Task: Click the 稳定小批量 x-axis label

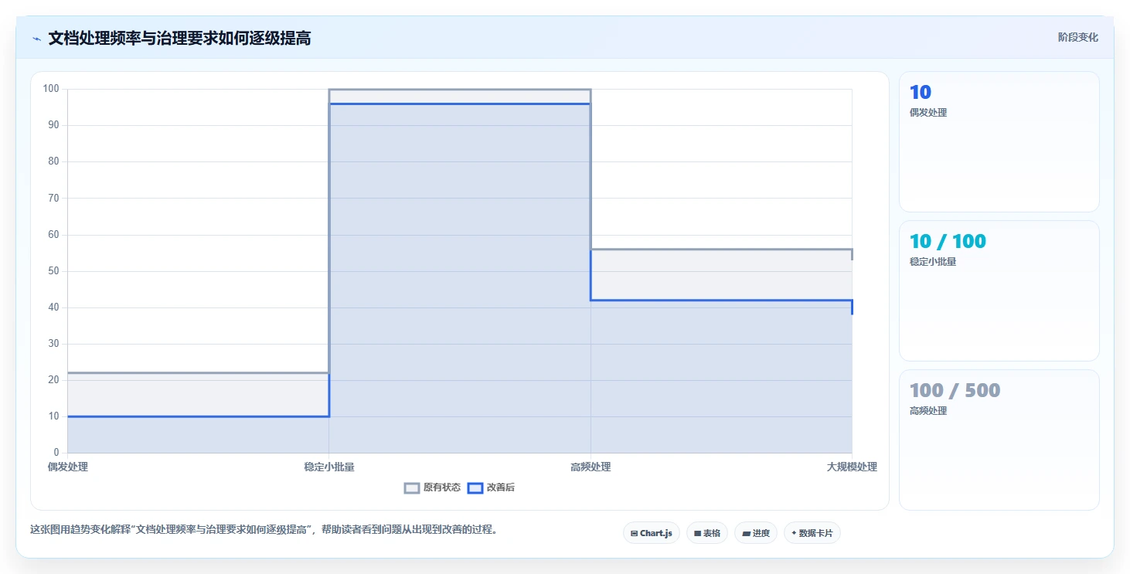Action: (329, 467)
